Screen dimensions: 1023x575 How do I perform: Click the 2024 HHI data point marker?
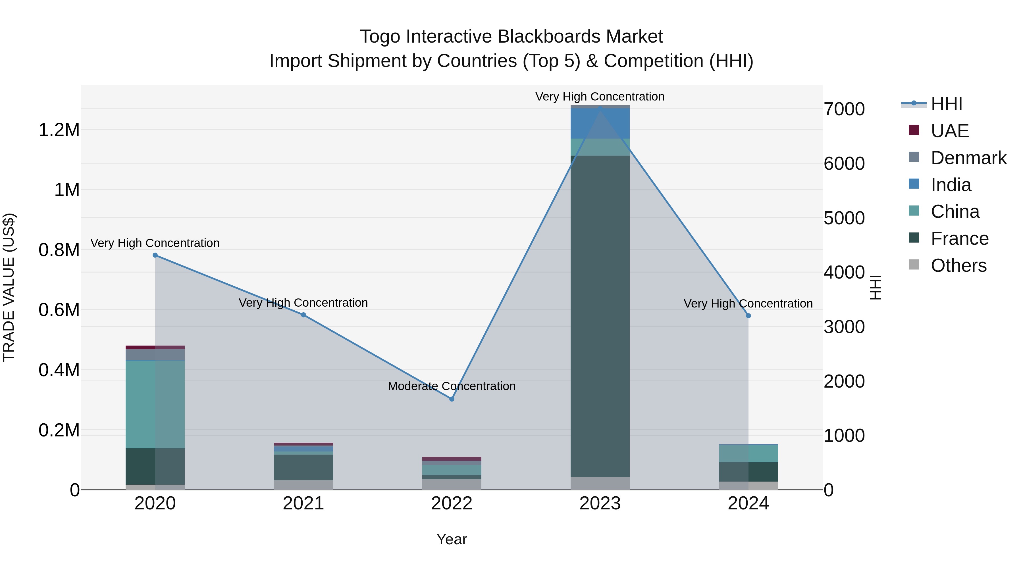click(x=748, y=316)
